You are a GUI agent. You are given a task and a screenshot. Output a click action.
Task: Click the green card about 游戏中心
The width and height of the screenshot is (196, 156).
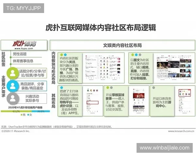(x=162, y=101)
